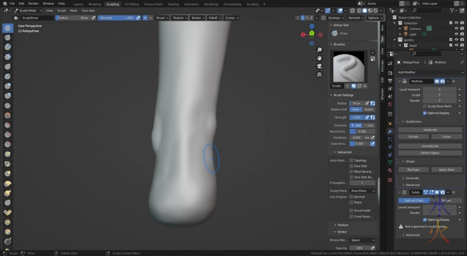Adjust the Strength slider in header
The width and height of the screenshot is (467, 256).
[116, 18]
